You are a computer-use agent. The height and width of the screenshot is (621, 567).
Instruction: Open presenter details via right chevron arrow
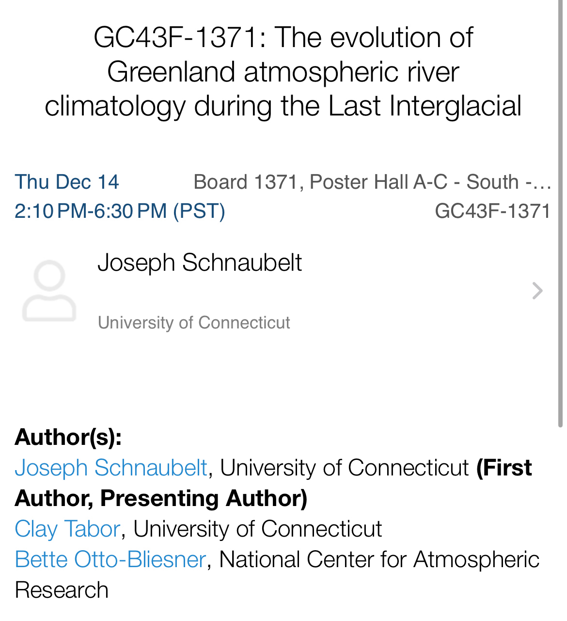pyautogui.click(x=537, y=291)
